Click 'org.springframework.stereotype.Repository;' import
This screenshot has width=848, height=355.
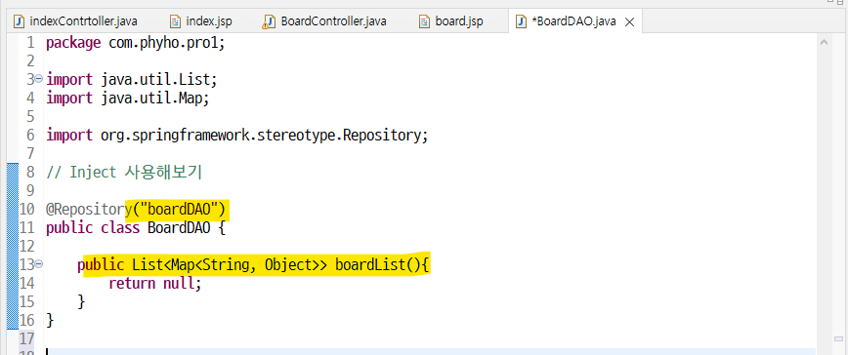265,136
